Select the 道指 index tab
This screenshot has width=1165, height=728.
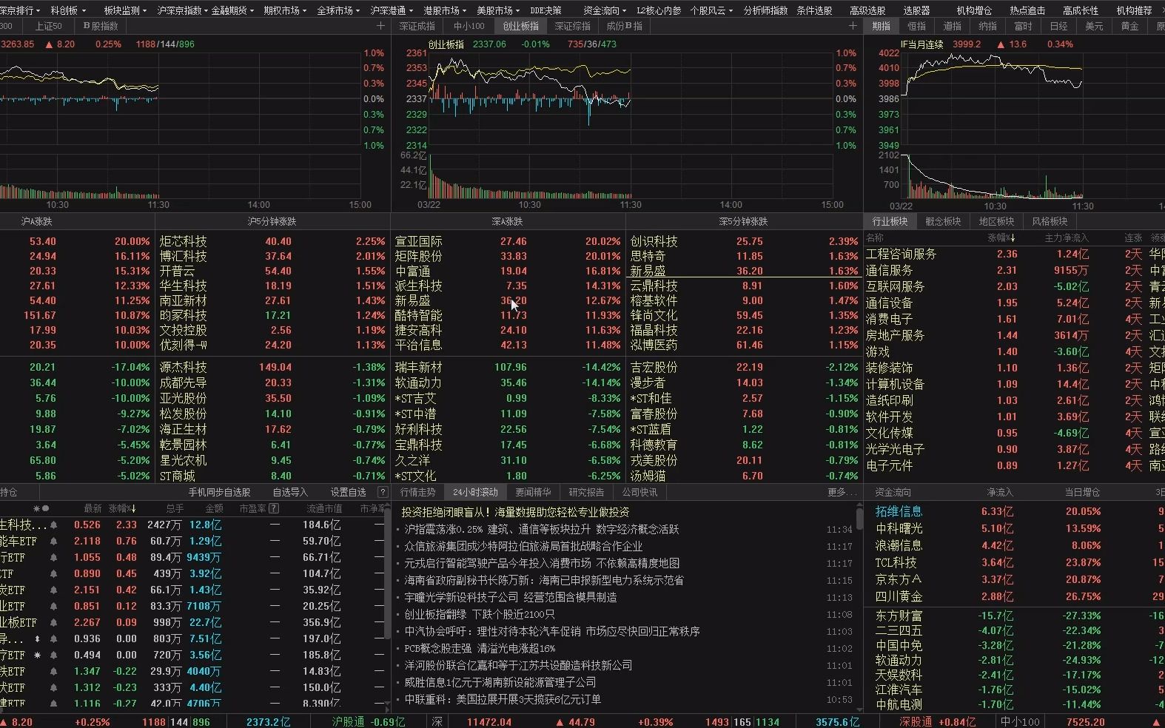[x=953, y=26]
